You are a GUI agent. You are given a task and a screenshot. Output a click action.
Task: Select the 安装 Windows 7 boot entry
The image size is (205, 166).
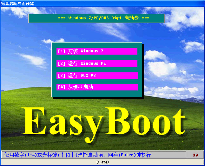coord(97,51)
